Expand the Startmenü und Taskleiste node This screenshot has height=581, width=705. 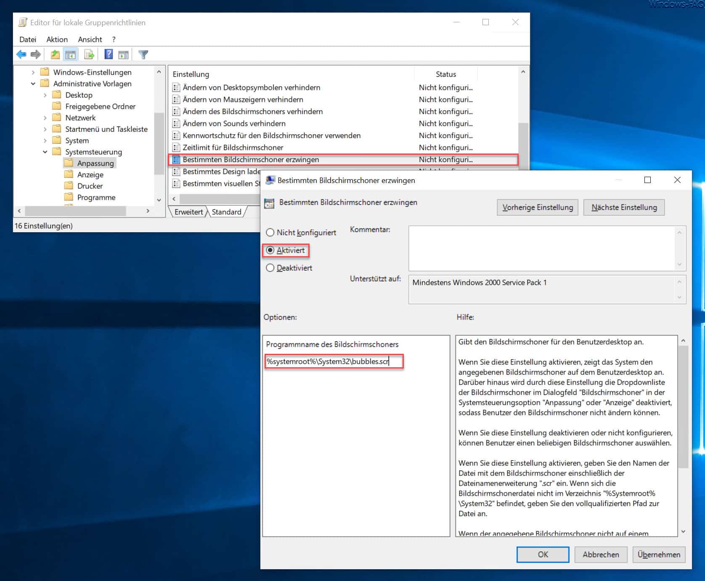45,129
